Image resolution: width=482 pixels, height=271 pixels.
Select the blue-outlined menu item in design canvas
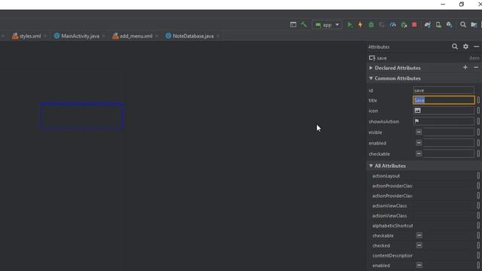tap(81, 116)
